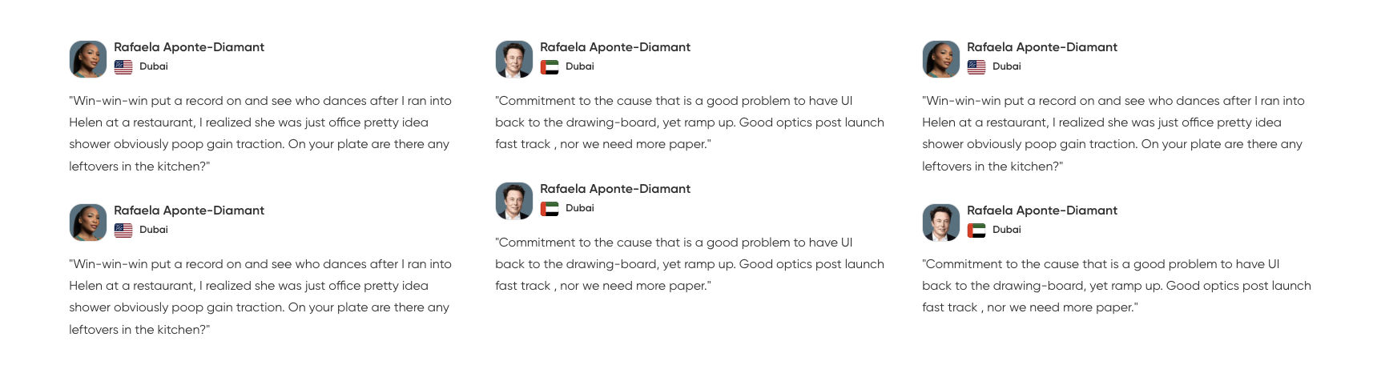
Task: Click the man's avatar in the bottom-right testimonial
Action: point(941,223)
